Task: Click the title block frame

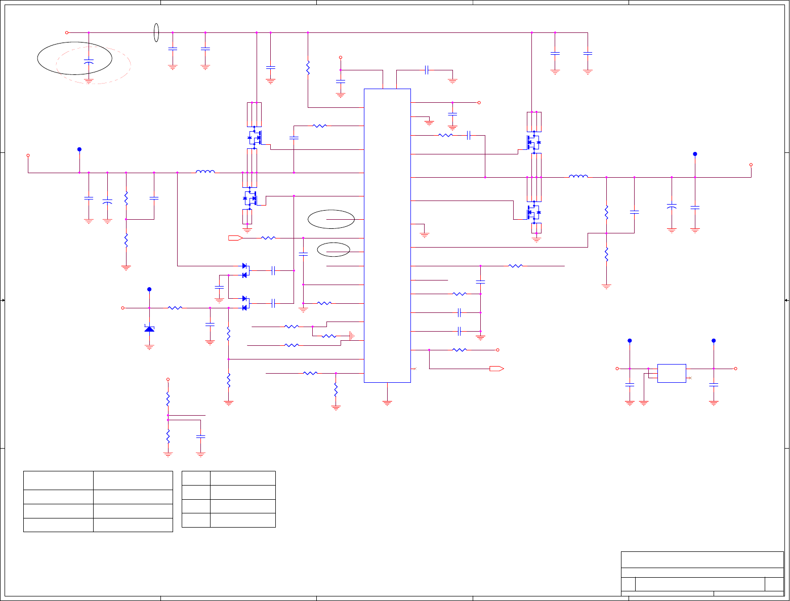Action: [702, 574]
